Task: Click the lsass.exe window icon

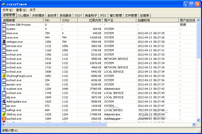Action: click(4, 50)
